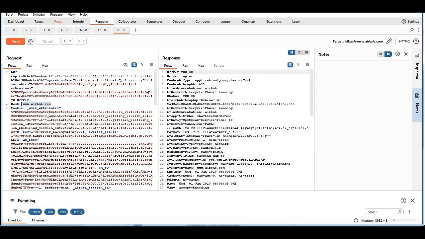Add a new Repeater tab

[x=135, y=30]
